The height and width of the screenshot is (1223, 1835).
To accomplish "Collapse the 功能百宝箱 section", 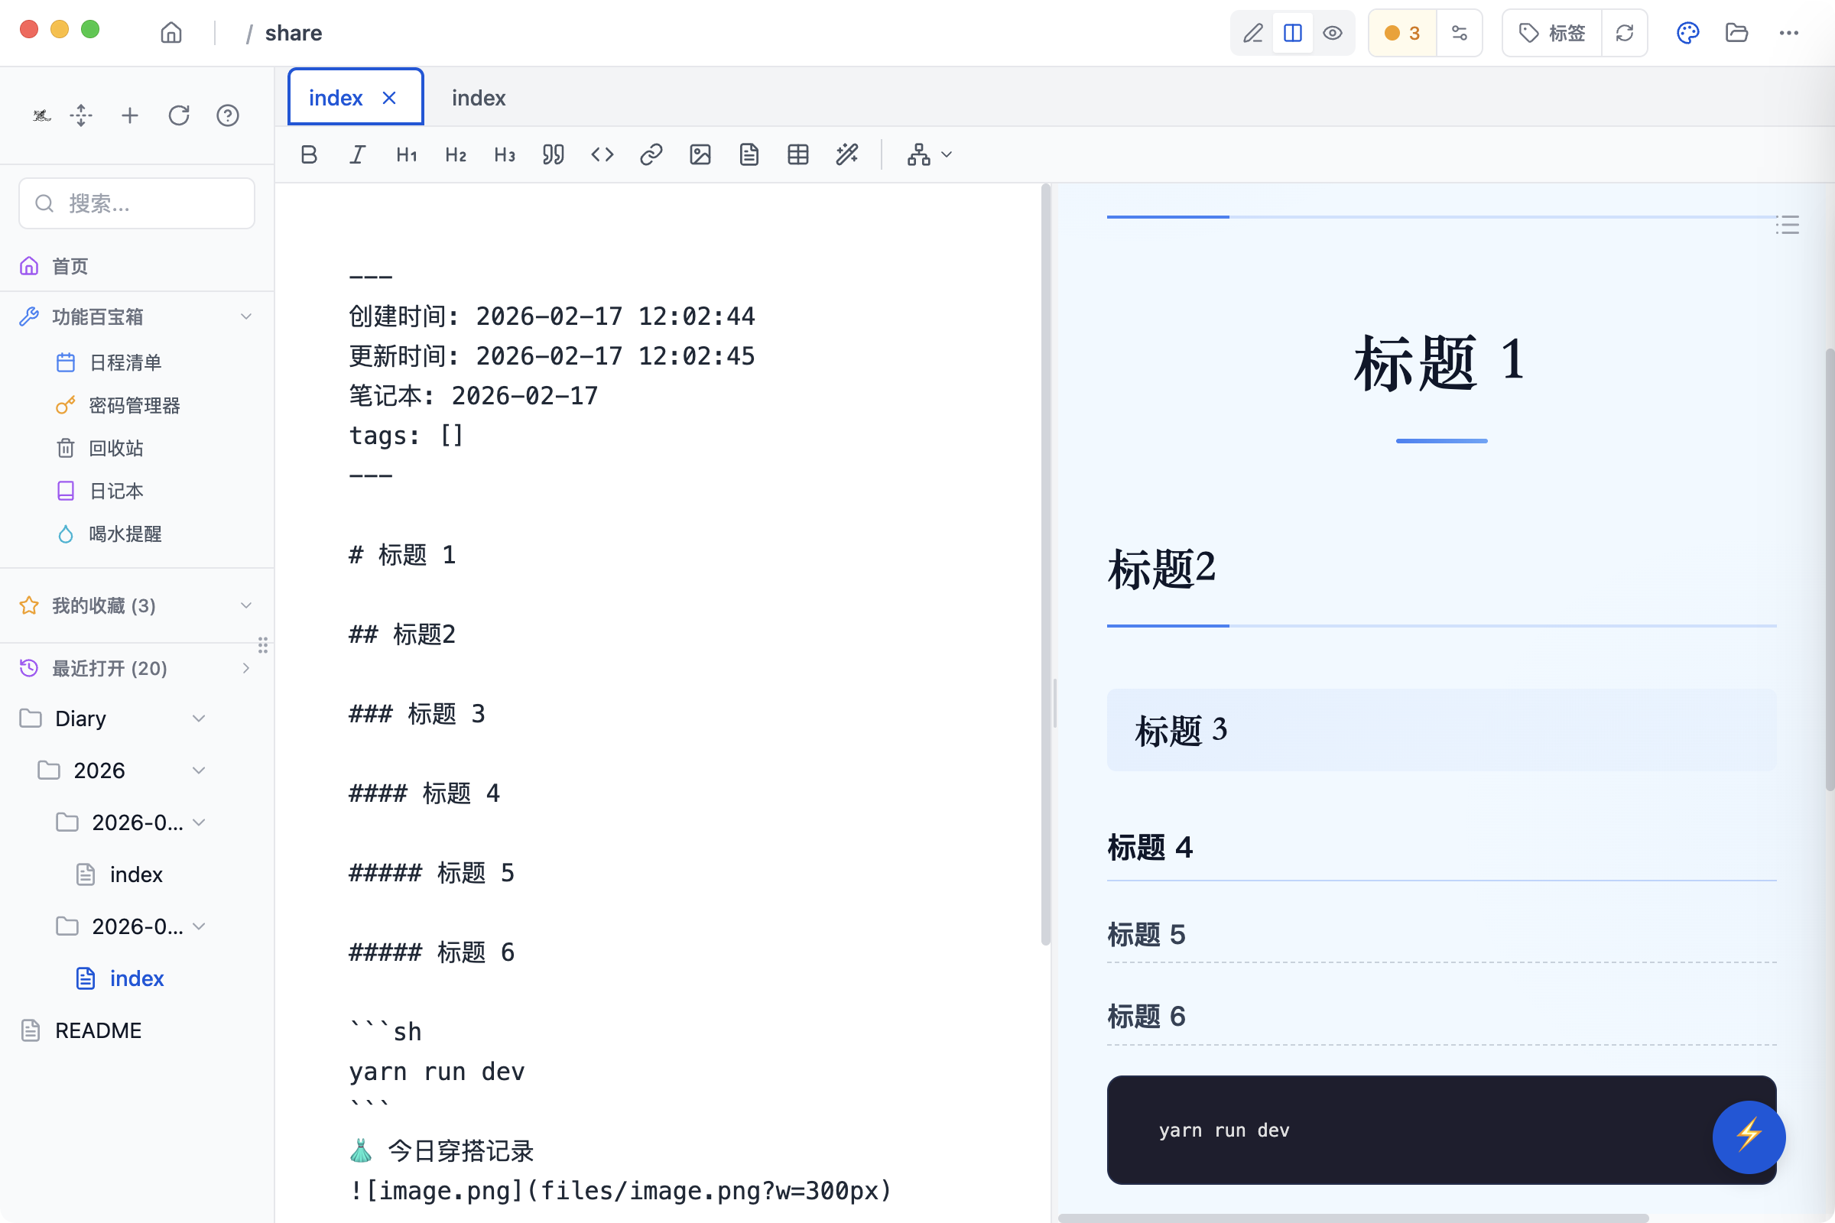I will click(x=246, y=316).
